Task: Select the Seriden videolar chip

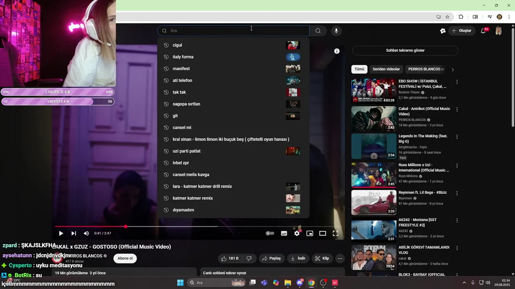Action: [386, 69]
